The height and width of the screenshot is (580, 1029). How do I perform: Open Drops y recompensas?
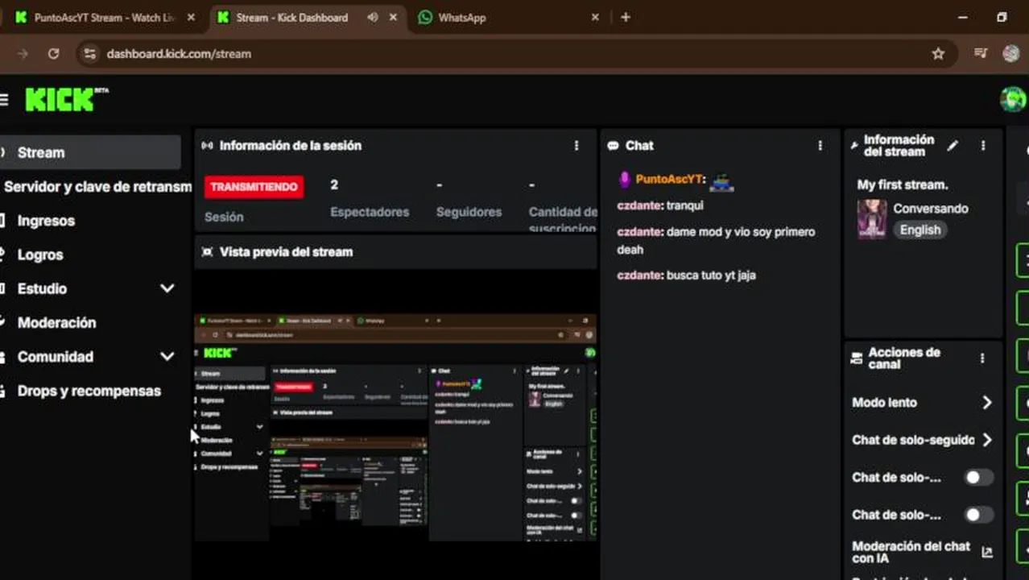tap(89, 391)
